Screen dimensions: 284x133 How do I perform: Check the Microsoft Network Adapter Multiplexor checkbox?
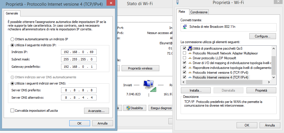pos(185,53)
